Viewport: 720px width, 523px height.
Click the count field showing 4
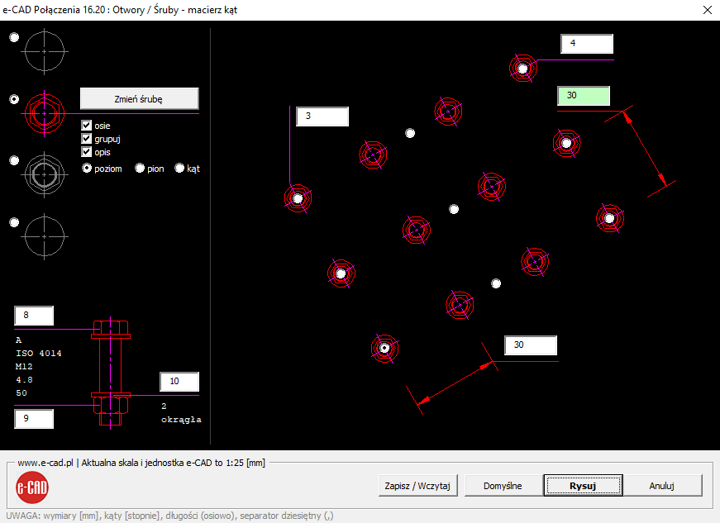coord(587,44)
